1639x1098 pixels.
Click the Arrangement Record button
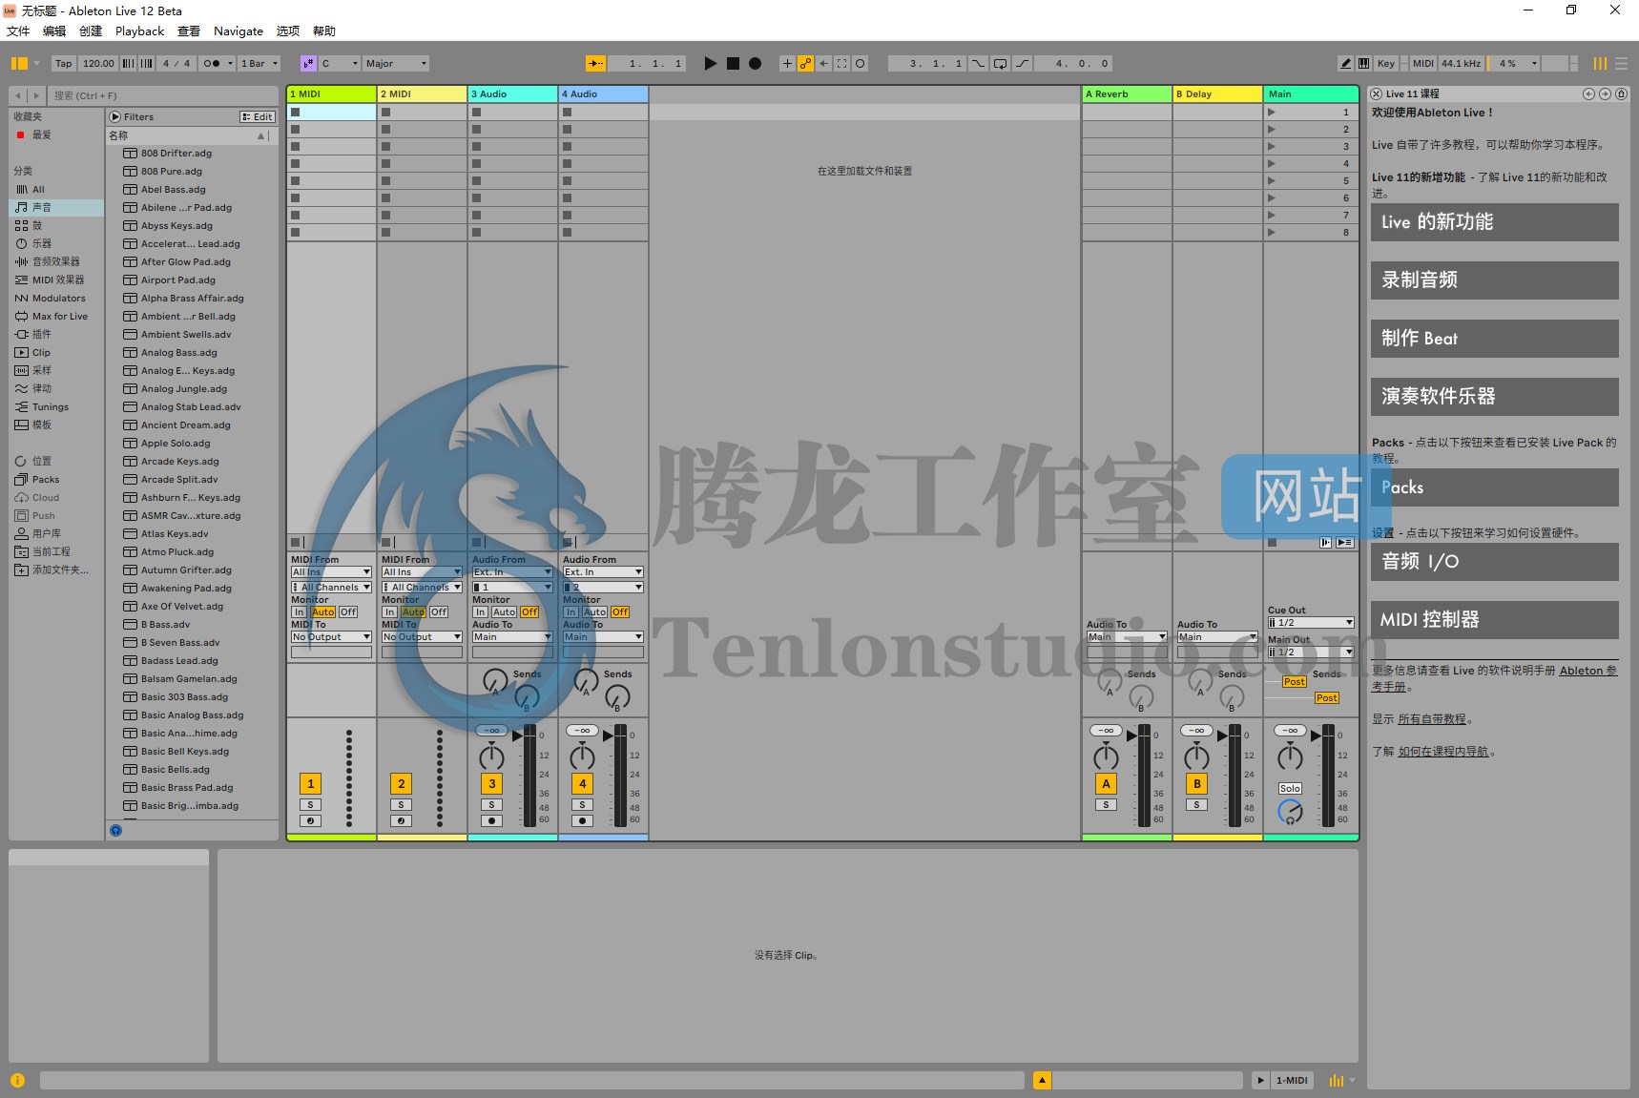pos(755,64)
